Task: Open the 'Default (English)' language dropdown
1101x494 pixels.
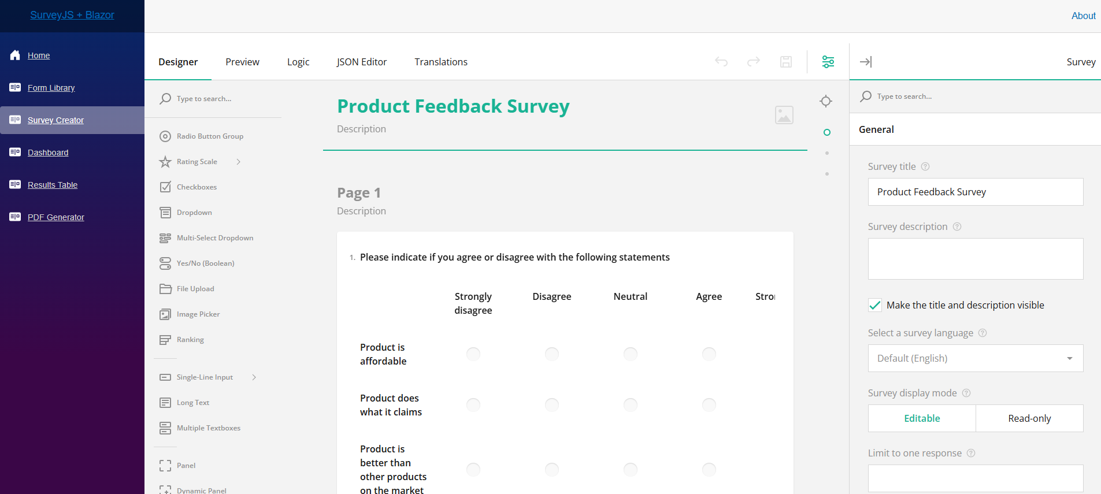Action: [974, 358]
